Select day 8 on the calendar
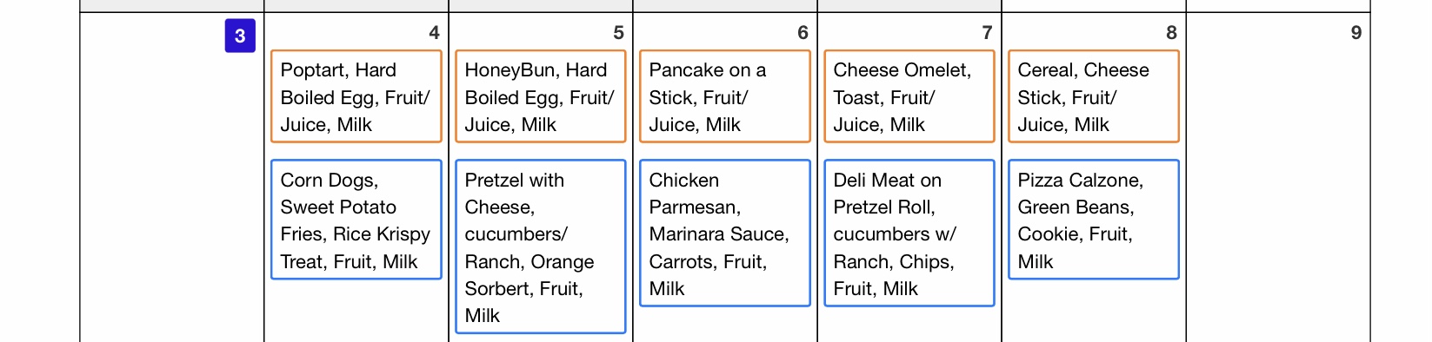Image resolution: width=1432 pixels, height=342 pixels. pos(1171,33)
